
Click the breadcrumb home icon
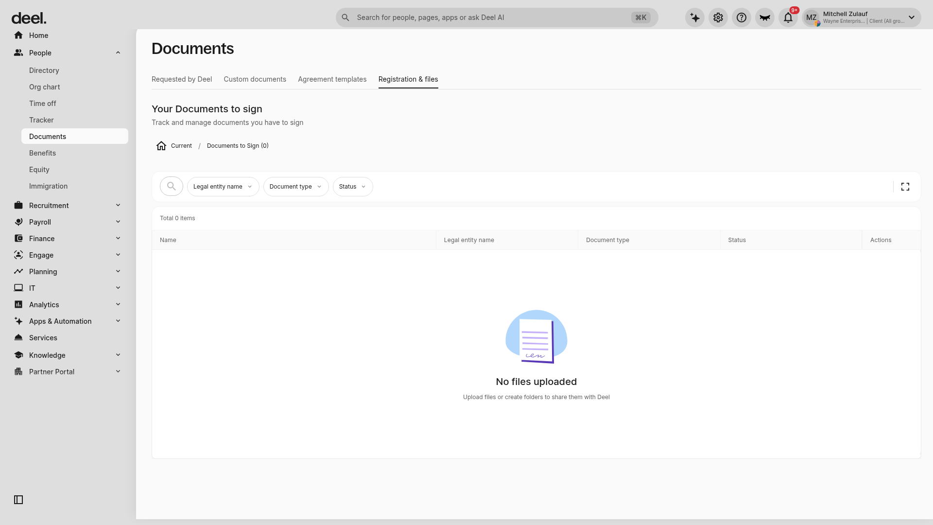tap(161, 146)
